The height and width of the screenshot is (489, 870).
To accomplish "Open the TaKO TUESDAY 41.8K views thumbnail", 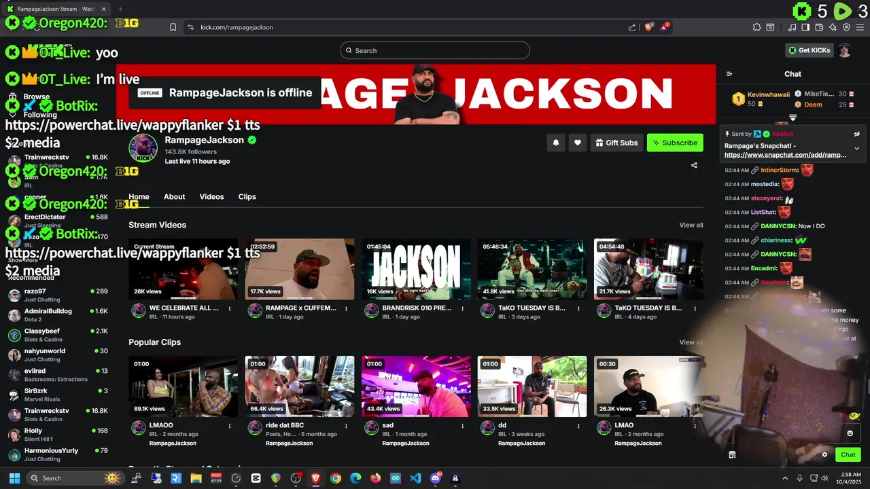I will click(x=532, y=269).
